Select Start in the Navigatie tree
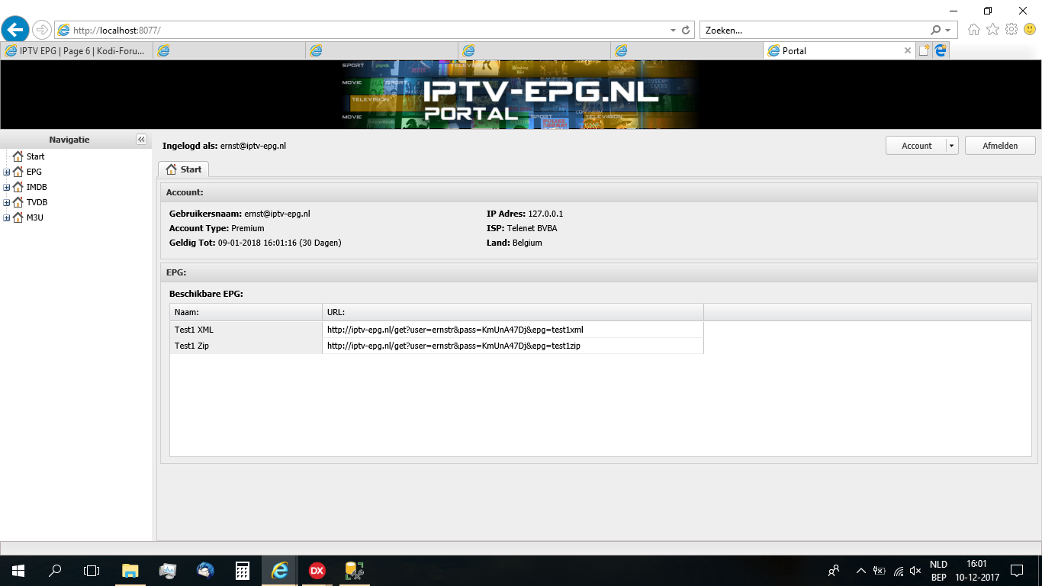 click(x=36, y=156)
